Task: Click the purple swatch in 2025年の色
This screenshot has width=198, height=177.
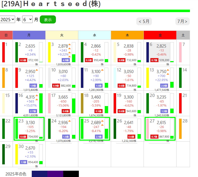Action: pyautogui.click(x=55, y=174)
